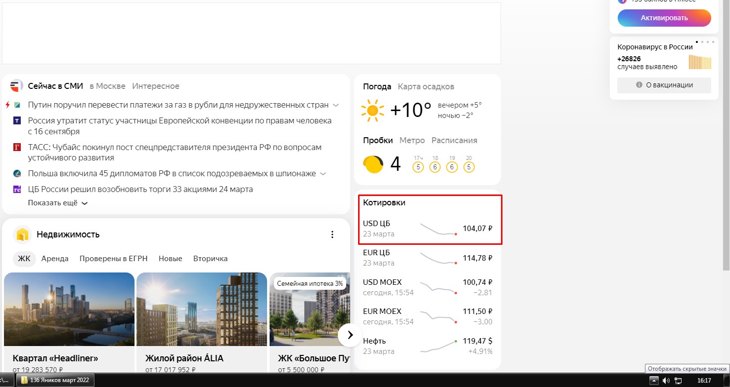Screen dimensions: 730x387
Task: Expand chevron next to Путин gas payments headline
Action: point(336,105)
